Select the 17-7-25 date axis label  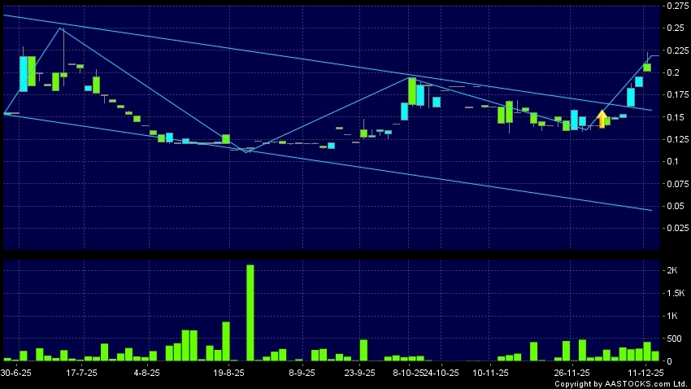[81, 371]
